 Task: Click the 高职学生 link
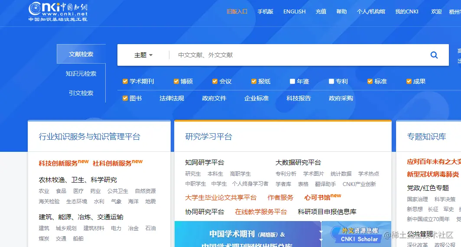tap(240, 173)
